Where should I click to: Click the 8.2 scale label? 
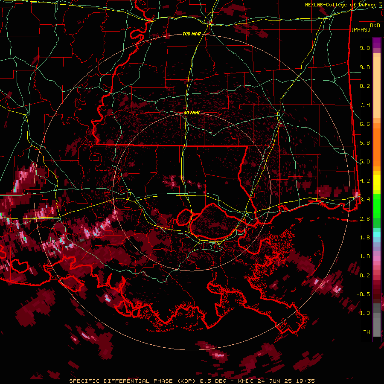pos(365,86)
